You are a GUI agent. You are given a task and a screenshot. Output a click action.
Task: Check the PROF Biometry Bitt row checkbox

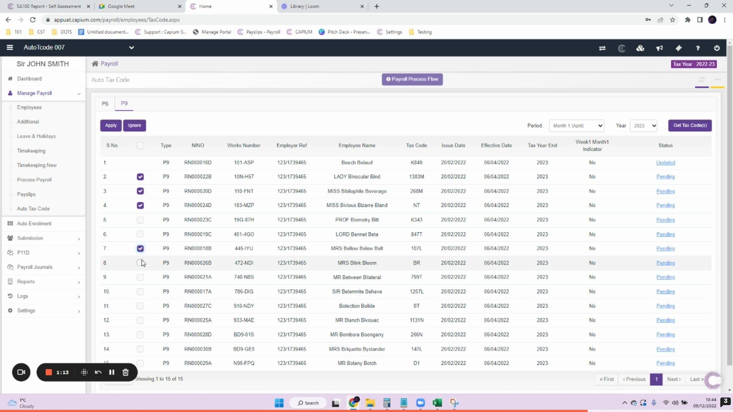coord(140,220)
